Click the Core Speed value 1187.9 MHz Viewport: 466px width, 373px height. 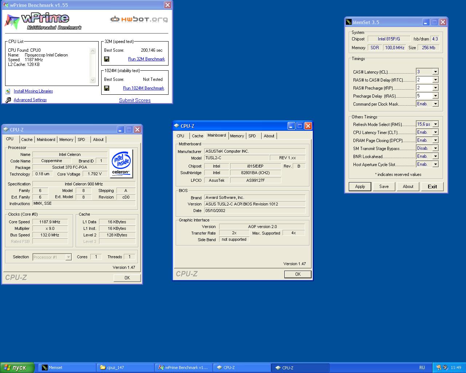pyautogui.click(x=50, y=222)
